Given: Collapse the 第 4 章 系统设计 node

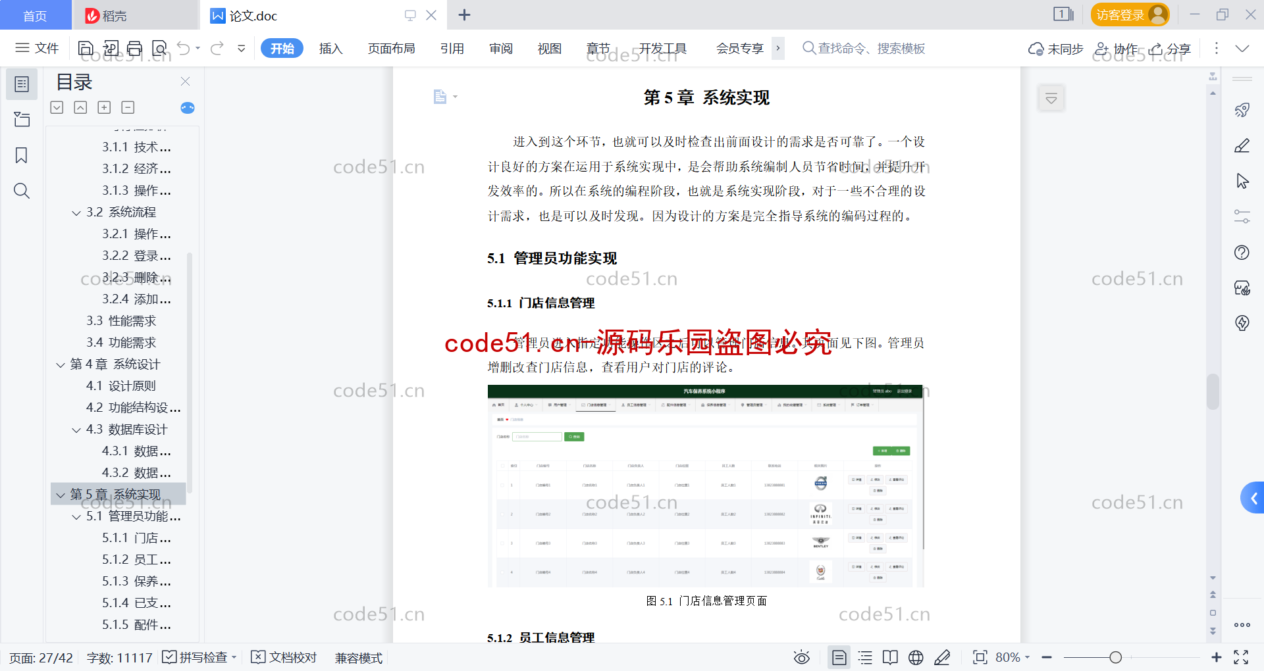Looking at the screenshot, I should pos(61,364).
